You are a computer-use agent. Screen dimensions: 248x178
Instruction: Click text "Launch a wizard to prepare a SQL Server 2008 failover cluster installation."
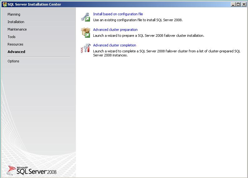[x=148, y=36]
